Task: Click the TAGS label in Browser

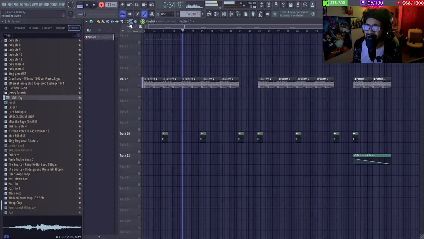Action: click(x=7, y=36)
